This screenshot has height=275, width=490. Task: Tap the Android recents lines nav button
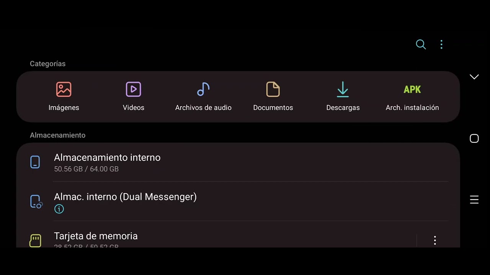click(474, 200)
